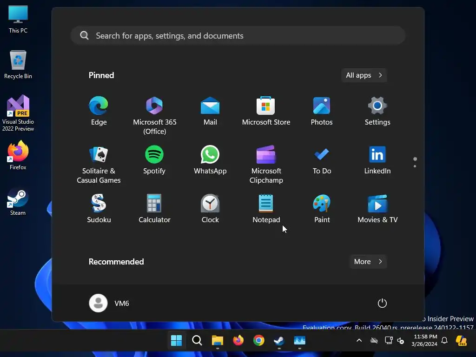Launch Spotify from pinned apps
The image size is (476, 357).
click(x=154, y=160)
